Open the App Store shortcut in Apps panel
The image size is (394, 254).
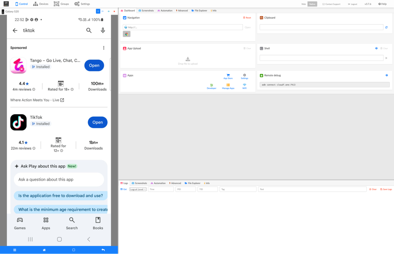(x=228, y=76)
